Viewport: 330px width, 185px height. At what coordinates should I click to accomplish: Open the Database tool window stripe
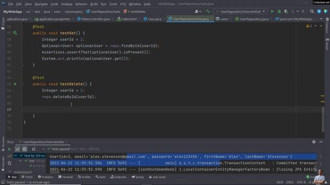pos(327,25)
